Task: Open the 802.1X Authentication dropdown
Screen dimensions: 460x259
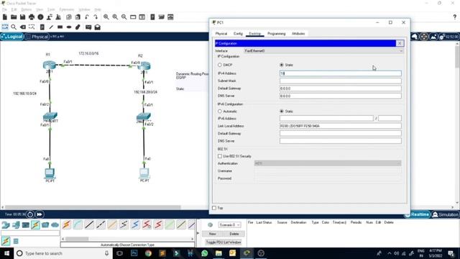Action: [x=328, y=163]
